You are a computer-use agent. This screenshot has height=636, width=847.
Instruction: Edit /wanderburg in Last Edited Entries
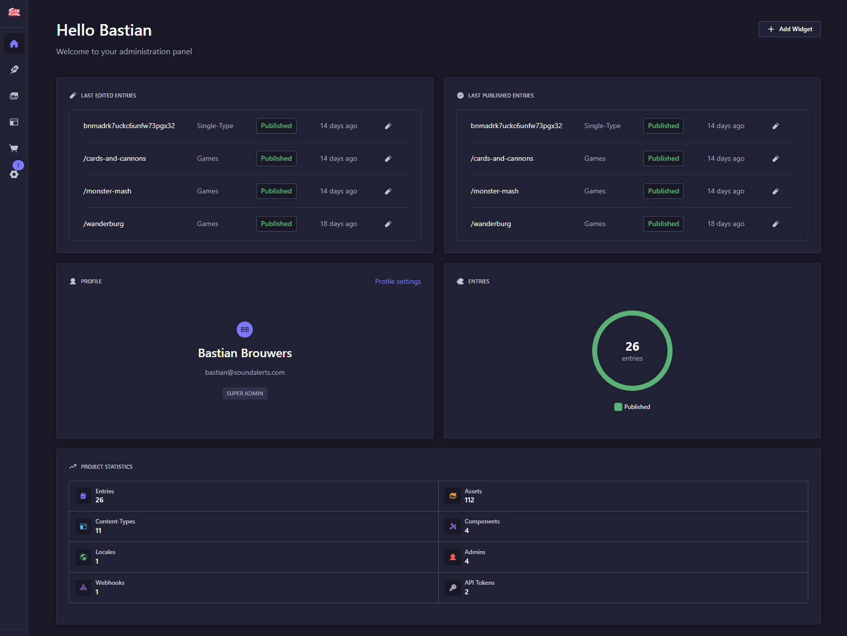(x=388, y=224)
